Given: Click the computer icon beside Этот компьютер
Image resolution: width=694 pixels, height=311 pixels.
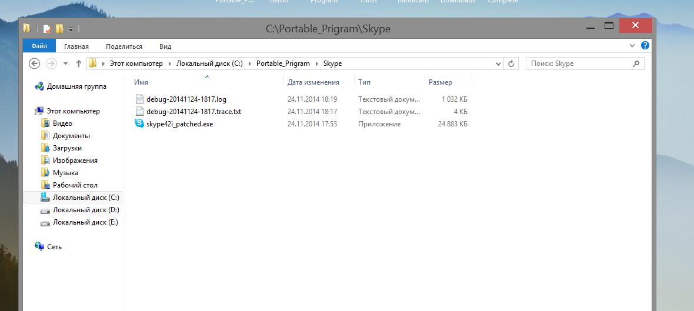Looking at the screenshot, I should coord(40,111).
